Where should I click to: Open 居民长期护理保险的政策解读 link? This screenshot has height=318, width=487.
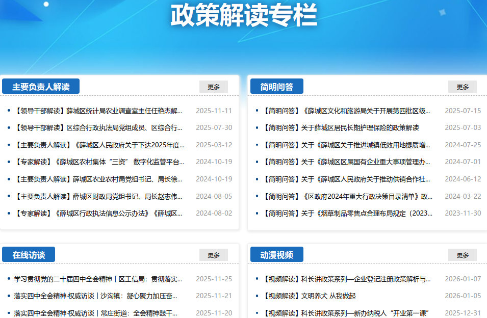coord(341,128)
